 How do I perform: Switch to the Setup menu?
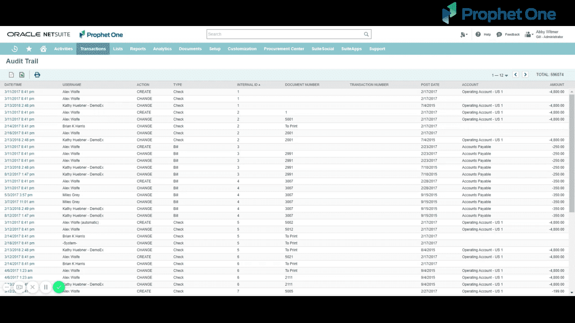click(x=215, y=48)
